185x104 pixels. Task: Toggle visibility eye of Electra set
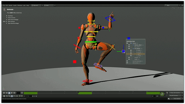[127, 43]
